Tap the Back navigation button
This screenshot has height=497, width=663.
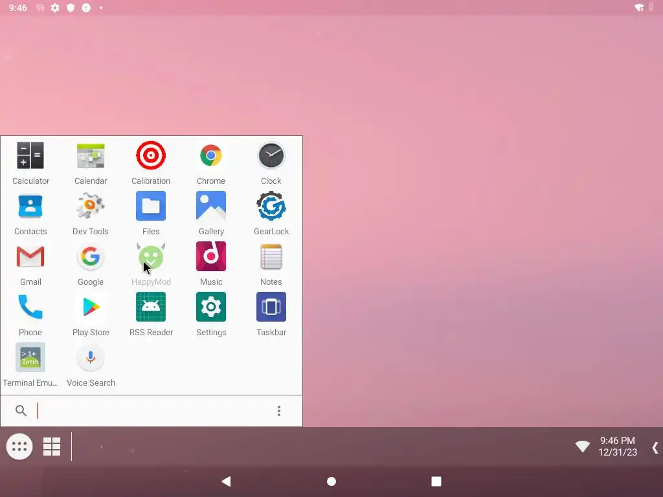click(x=226, y=481)
